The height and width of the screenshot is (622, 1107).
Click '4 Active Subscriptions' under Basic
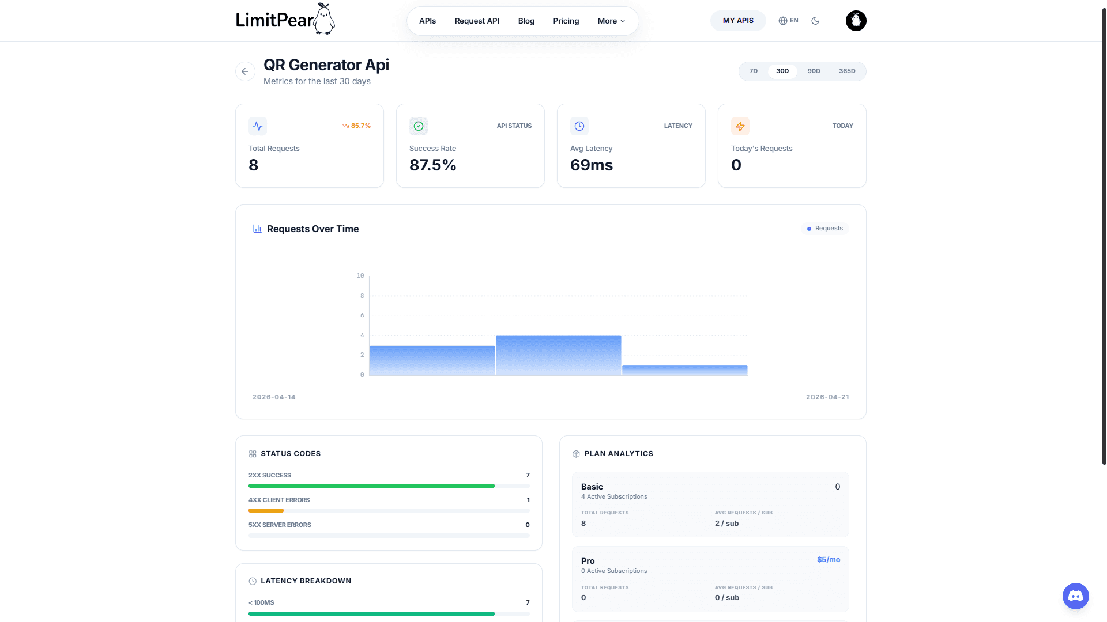point(614,496)
